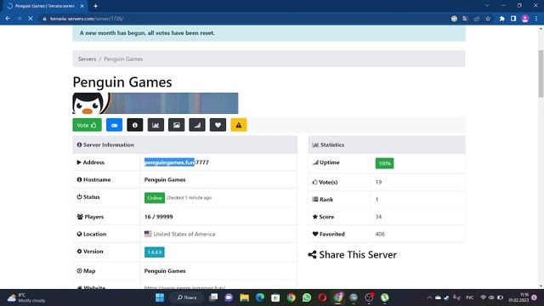Open the Windows Start menu

[x=160, y=297]
